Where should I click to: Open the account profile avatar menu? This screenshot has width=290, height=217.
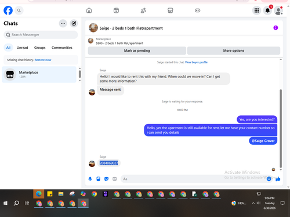[278, 10]
